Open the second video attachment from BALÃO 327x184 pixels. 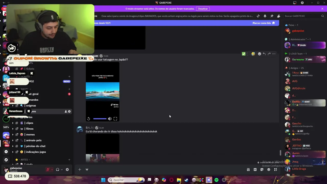coord(102,148)
